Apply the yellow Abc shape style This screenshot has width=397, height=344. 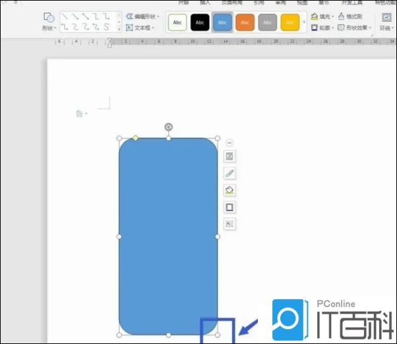[290, 22]
